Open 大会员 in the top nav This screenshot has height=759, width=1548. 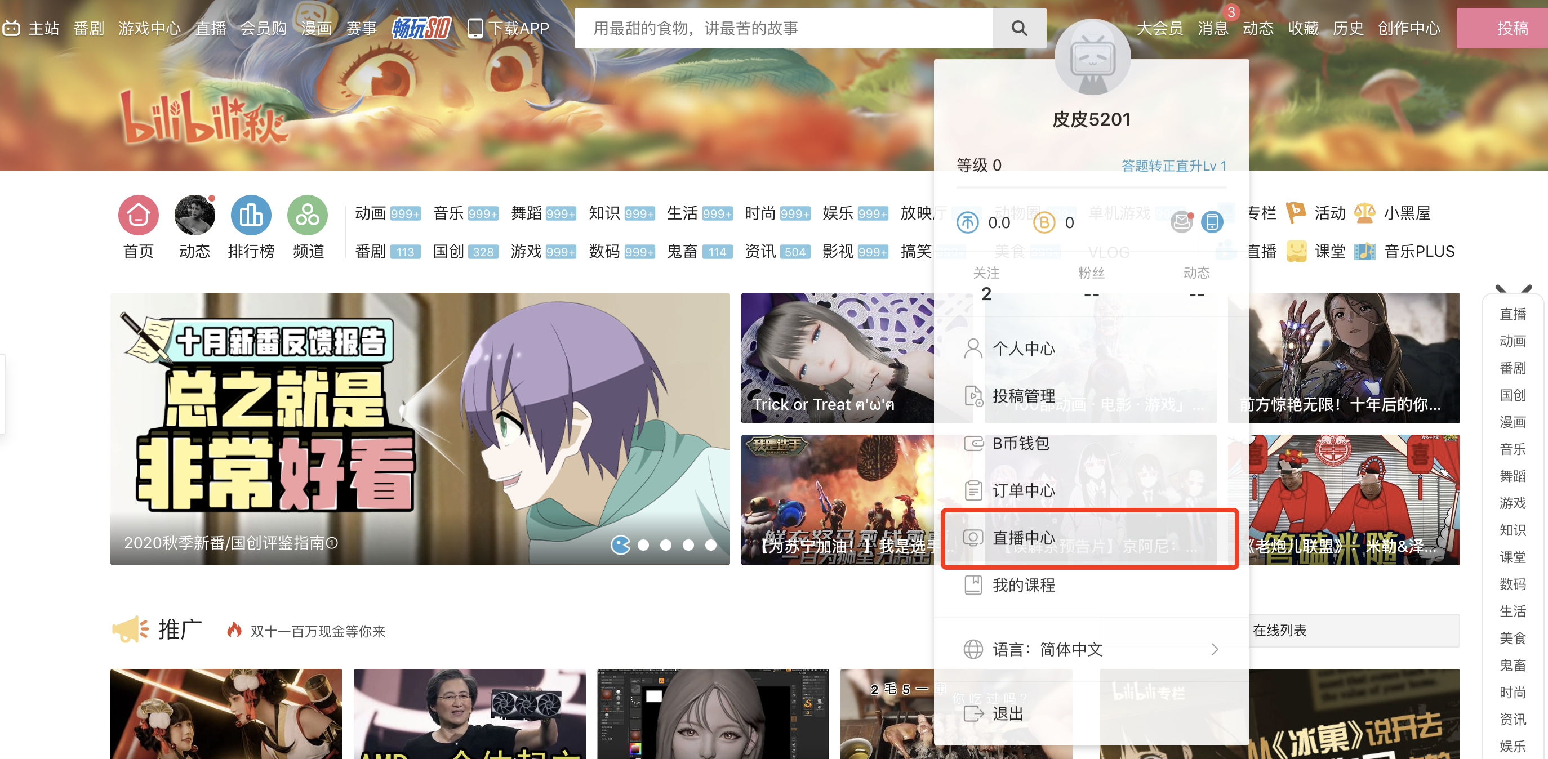pyautogui.click(x=1159, y=28)
